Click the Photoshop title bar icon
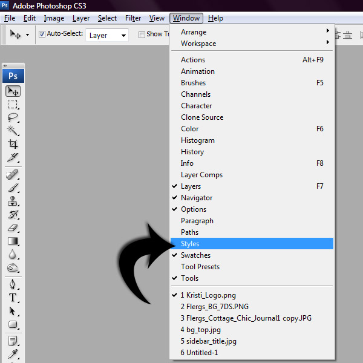 click(x=5, y=5)
